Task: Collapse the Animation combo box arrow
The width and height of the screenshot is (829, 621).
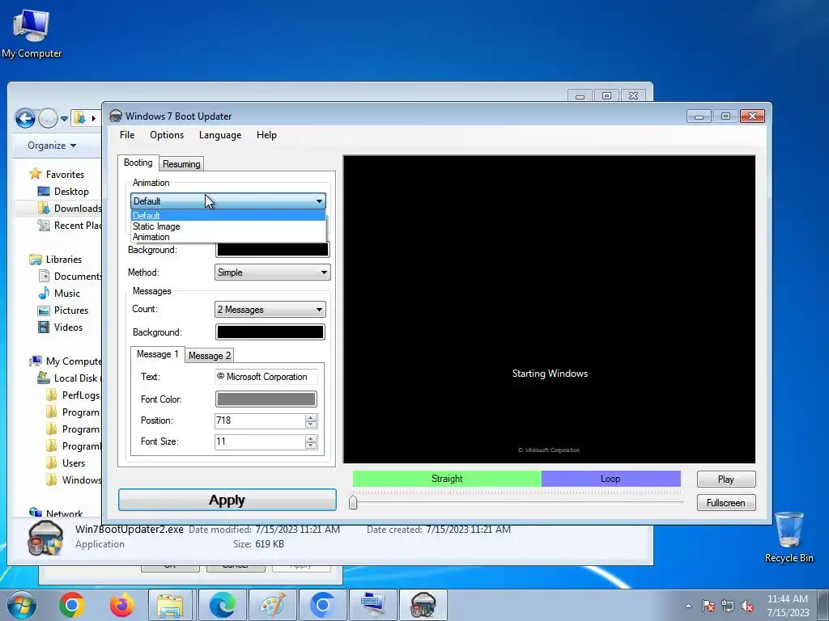Action: pyautogui.click(x=319, y=201)
